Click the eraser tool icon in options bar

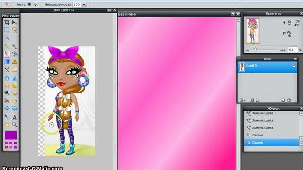pos(7,4)
